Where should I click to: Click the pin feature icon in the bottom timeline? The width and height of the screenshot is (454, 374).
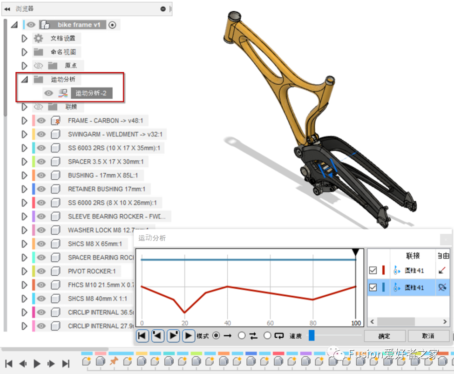pos(114,361)
